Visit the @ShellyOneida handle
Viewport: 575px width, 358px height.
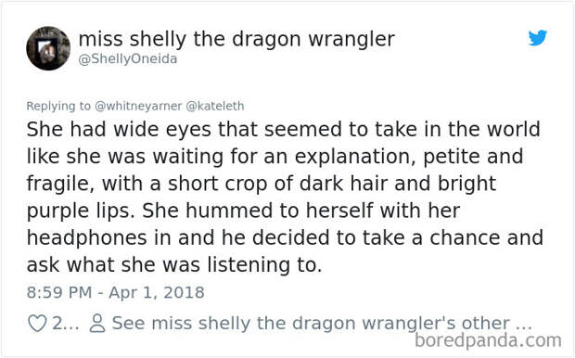coord(128,59)
